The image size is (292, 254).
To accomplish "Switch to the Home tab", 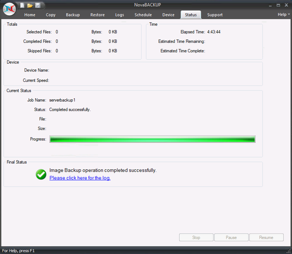I will (30, 15).
